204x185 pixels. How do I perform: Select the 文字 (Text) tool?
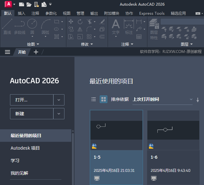(x=116, y=27)
